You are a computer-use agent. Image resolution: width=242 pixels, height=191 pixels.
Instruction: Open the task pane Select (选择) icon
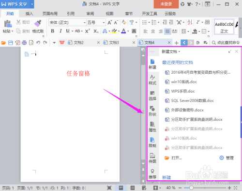[x=152, y=95]
